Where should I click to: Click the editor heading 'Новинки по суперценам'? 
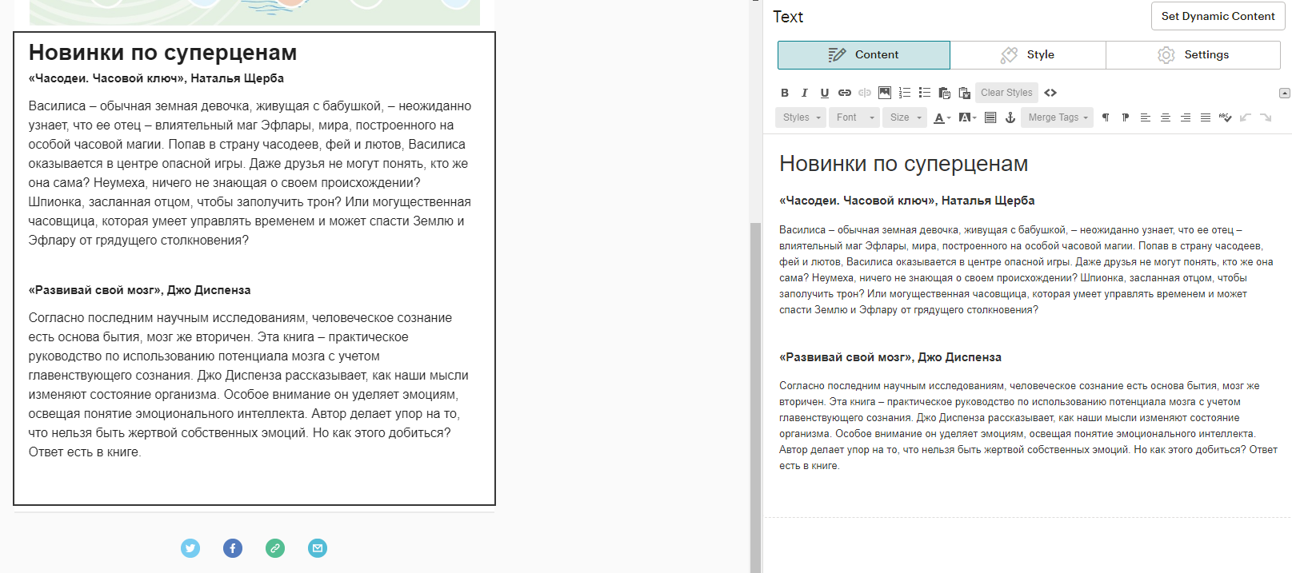[903, 164]
